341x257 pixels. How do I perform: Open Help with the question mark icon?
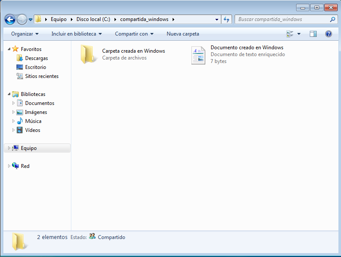point(328,34)
